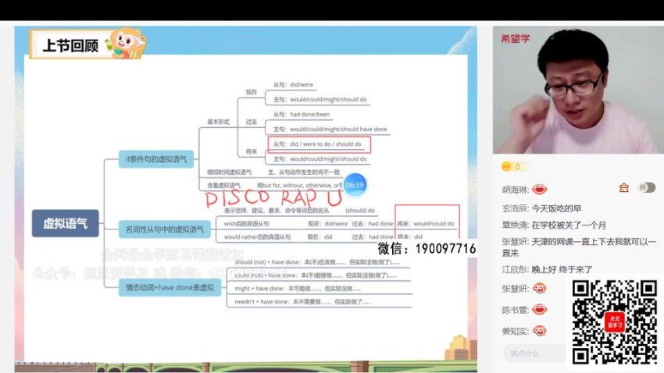The width and height of the screenshot is (664, 373).
Task: Click 玄浩辰's message 今天饭吃的早
Action: click(x=556, y=208)
